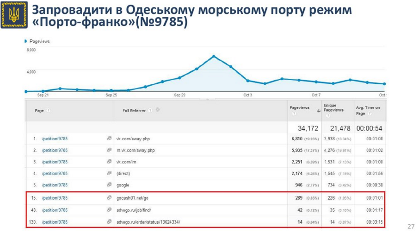Click the chart resize handle below graph
The width and height of the screenshot is (419, 233).
(x=208, y=99)
